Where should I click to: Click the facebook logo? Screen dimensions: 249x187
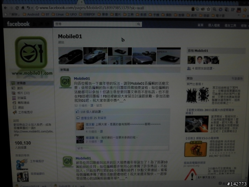(18, 24)
